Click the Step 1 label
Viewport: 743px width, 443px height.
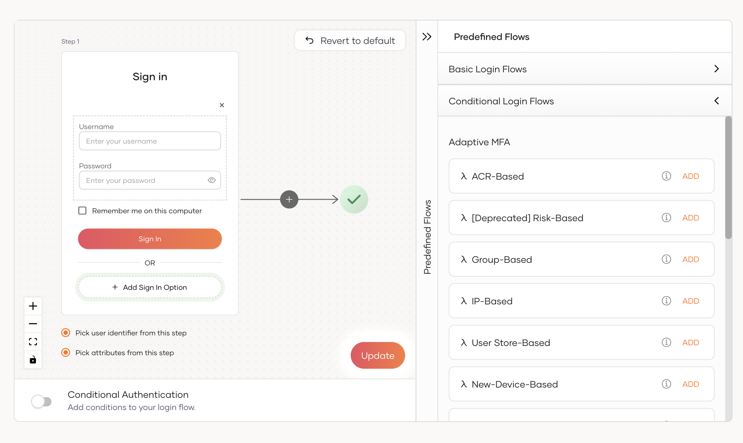point(70,41)
